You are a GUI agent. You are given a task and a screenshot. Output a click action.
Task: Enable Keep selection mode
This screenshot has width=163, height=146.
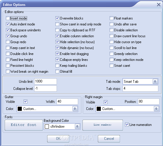click(111, 60)
